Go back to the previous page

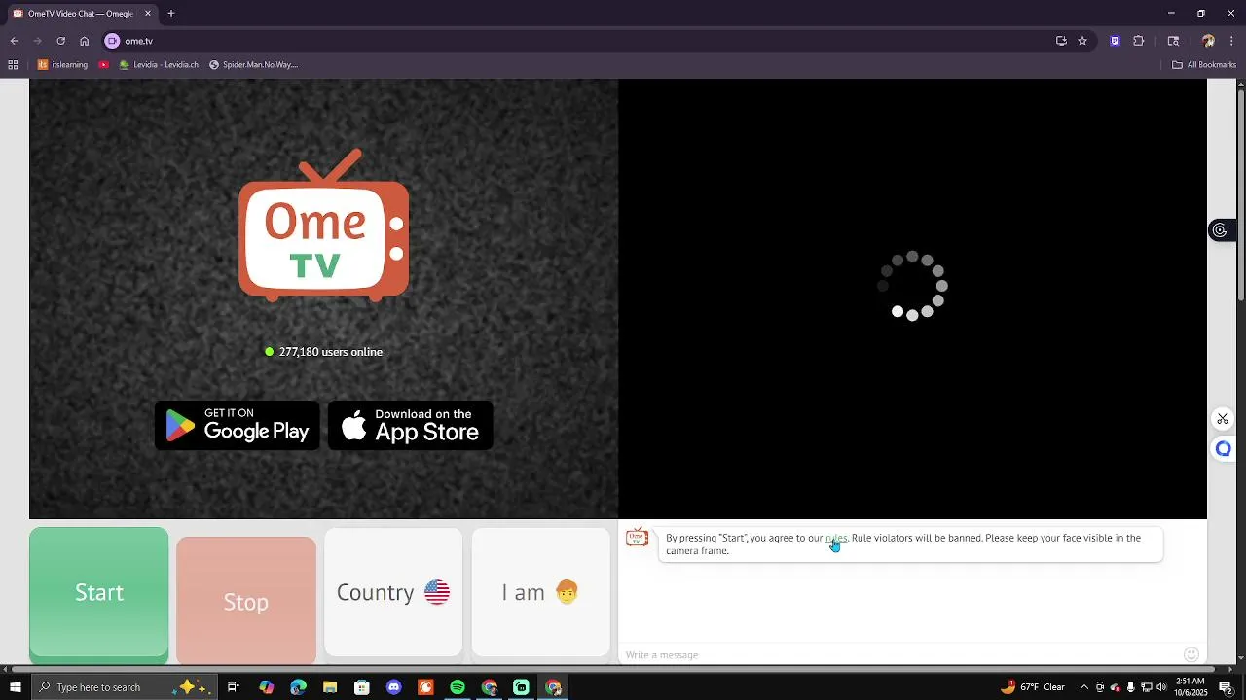click(15, 41)
